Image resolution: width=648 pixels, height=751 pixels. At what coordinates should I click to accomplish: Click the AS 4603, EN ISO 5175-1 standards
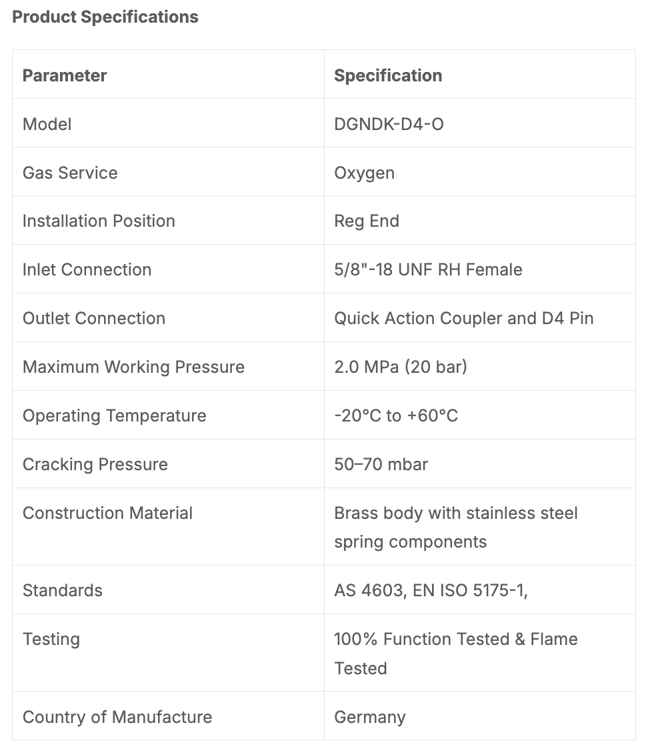tap(431, 590)
